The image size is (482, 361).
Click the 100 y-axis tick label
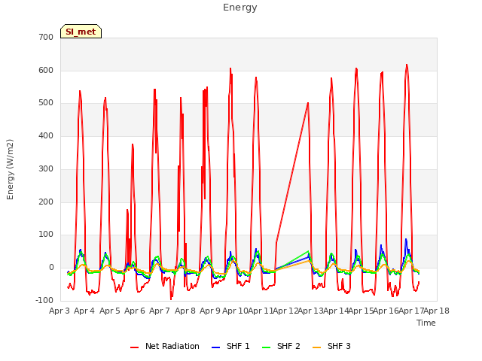(x=46, y=235)
